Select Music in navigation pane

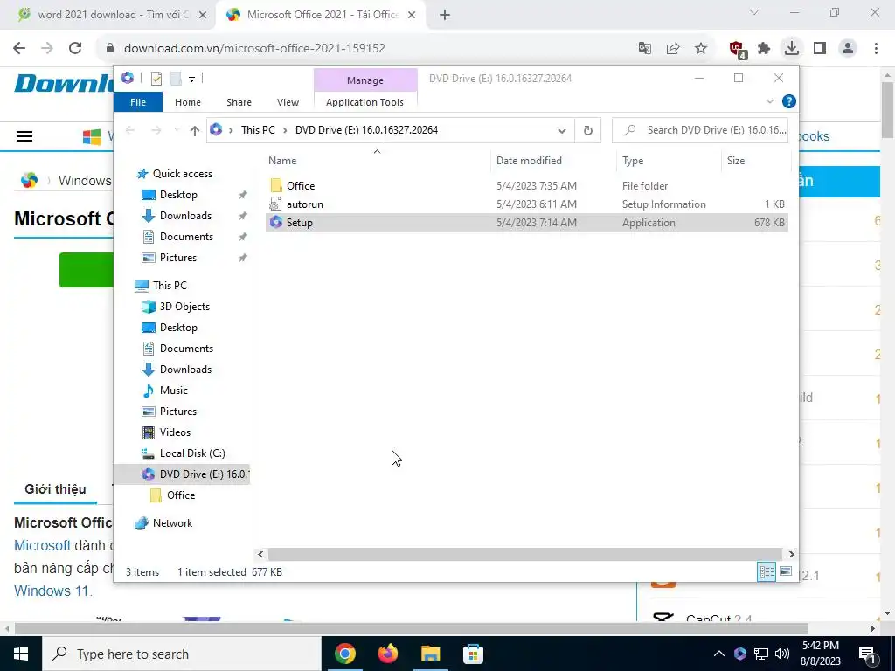tap(174, 391)
